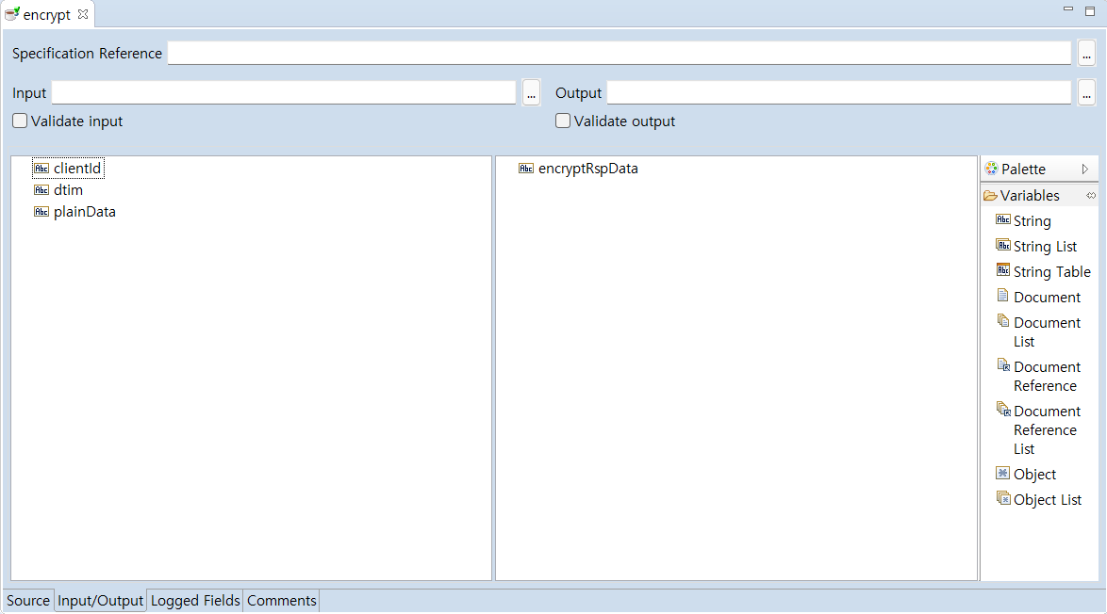Click inside the Specification Reference text field
This screenshot has width=1107, height=614.
pyautogui.click(x=619, y=54)
